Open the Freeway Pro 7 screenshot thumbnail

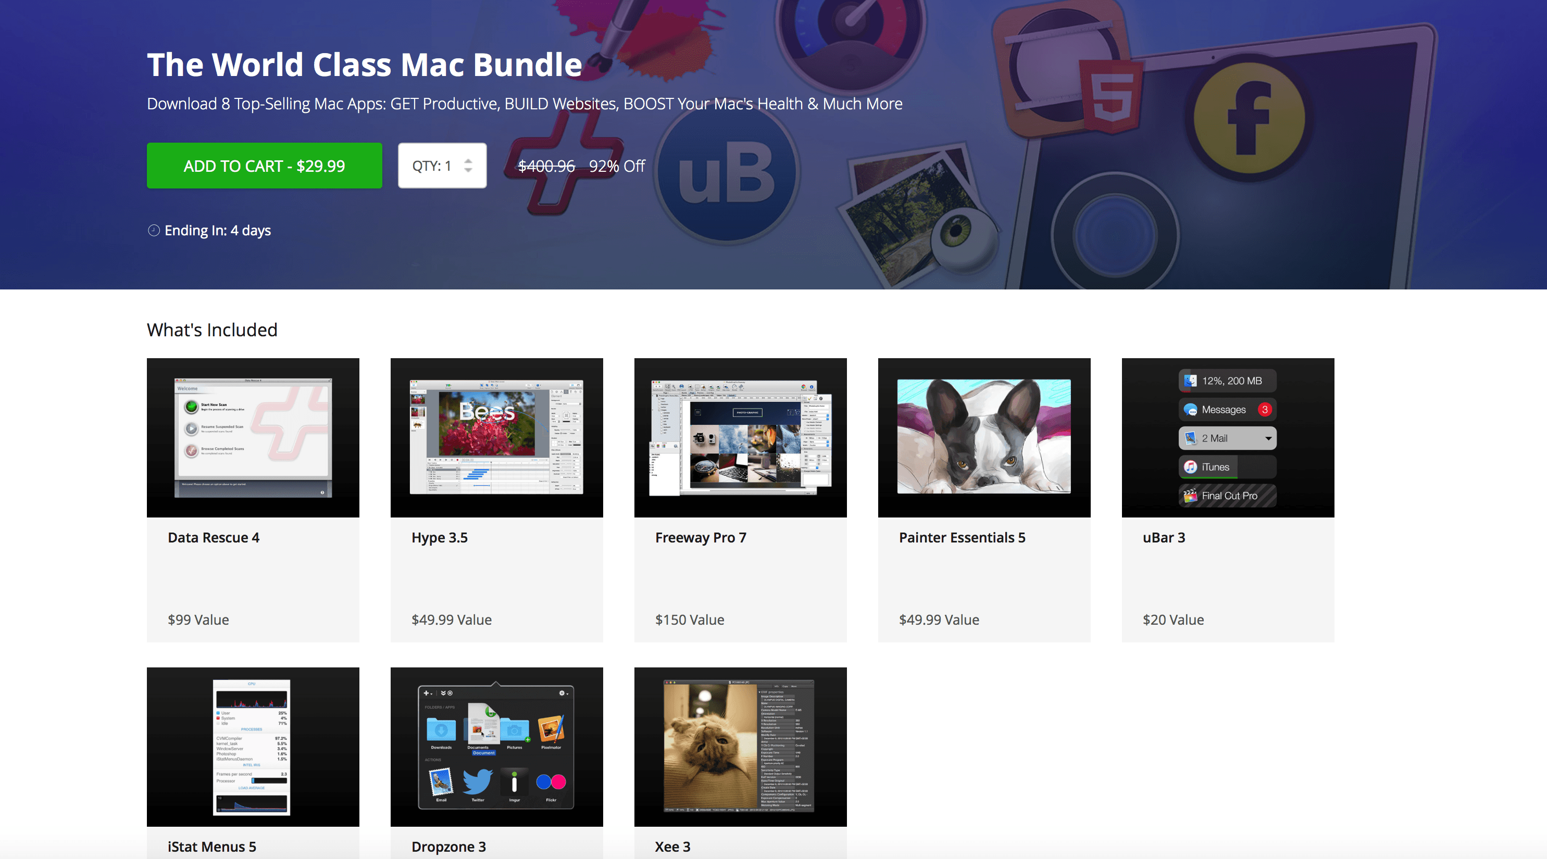741,438
